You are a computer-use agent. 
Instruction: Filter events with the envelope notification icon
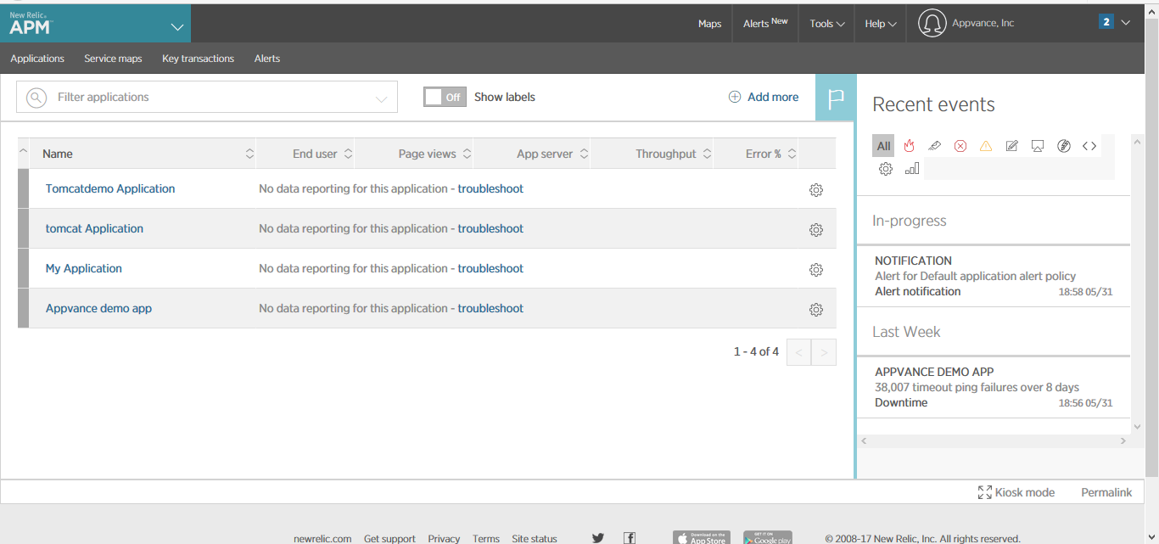934,146
